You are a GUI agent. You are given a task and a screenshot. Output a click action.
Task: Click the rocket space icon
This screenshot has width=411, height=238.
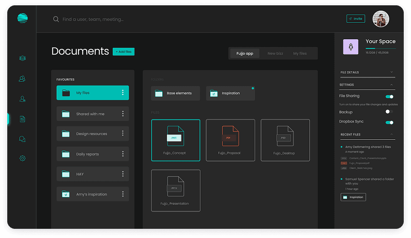pos(350,47)
